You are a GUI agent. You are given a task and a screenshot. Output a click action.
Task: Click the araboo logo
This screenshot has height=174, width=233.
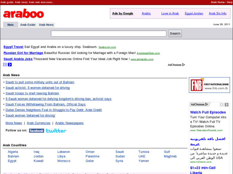point(23,13)
